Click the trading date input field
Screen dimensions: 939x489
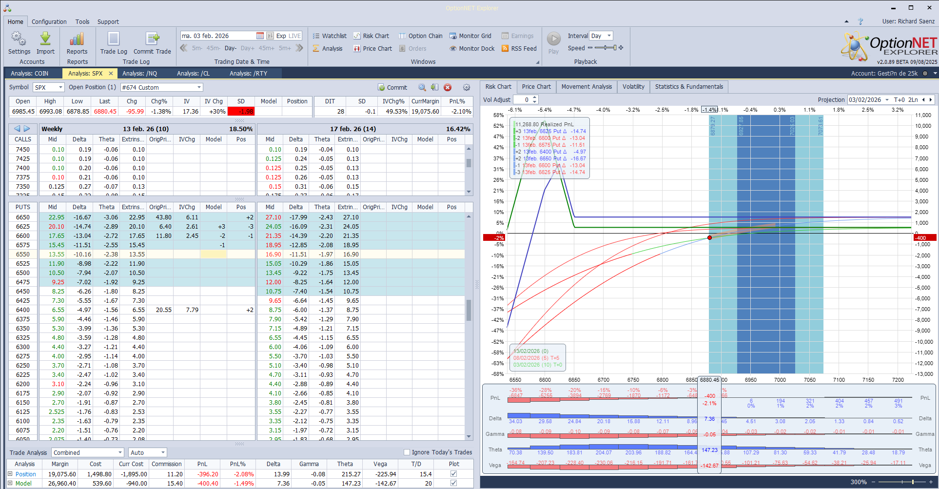click(x=218, y=36)
